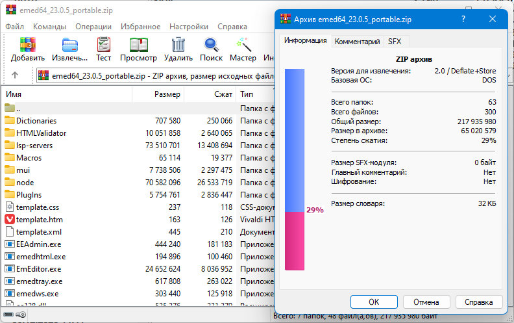Confirm the dialog with OK
The width and height of the screenshot is (514, 323).
click(x=374, y=302)
